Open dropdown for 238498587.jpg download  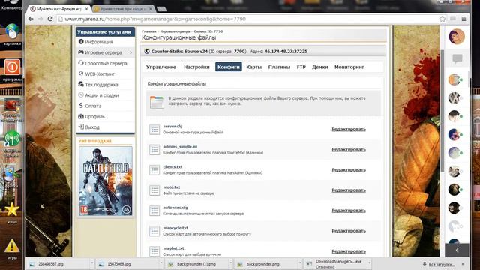click(91, 263)
